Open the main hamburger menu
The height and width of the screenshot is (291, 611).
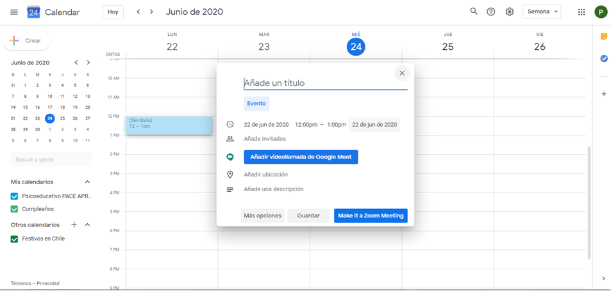coord(14,12)
